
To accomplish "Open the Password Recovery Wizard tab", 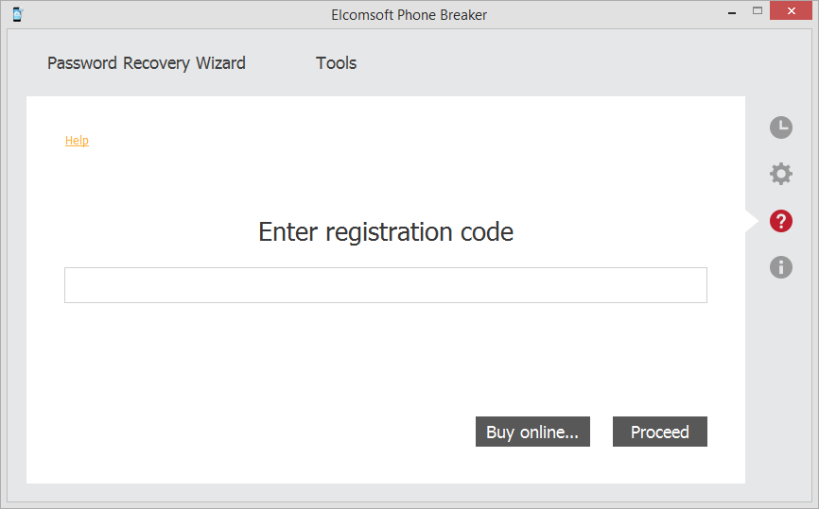I will click(x=147, y=63).
